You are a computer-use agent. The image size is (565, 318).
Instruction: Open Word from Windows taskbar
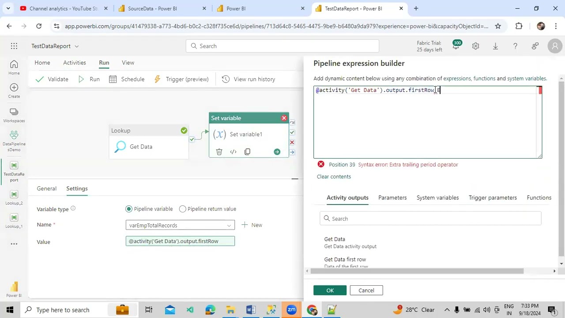point(251,310)
